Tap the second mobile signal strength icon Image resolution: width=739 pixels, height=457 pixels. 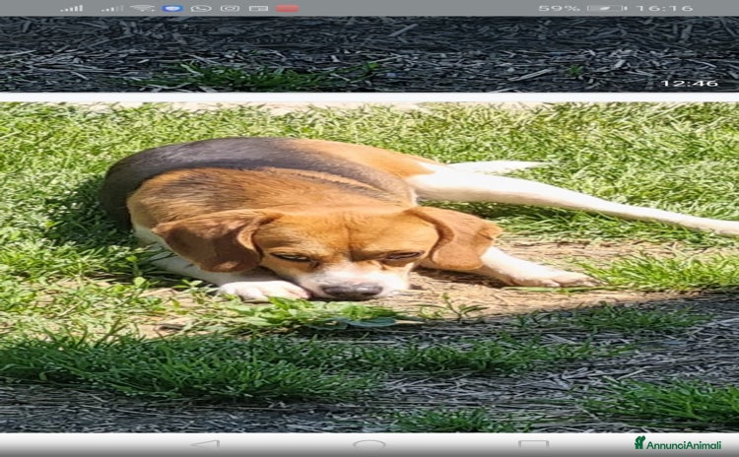pyautogui.click(x=112, y=8)
